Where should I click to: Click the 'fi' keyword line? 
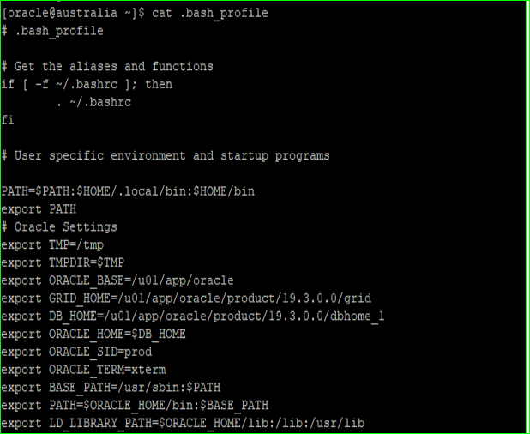[8, 120]
